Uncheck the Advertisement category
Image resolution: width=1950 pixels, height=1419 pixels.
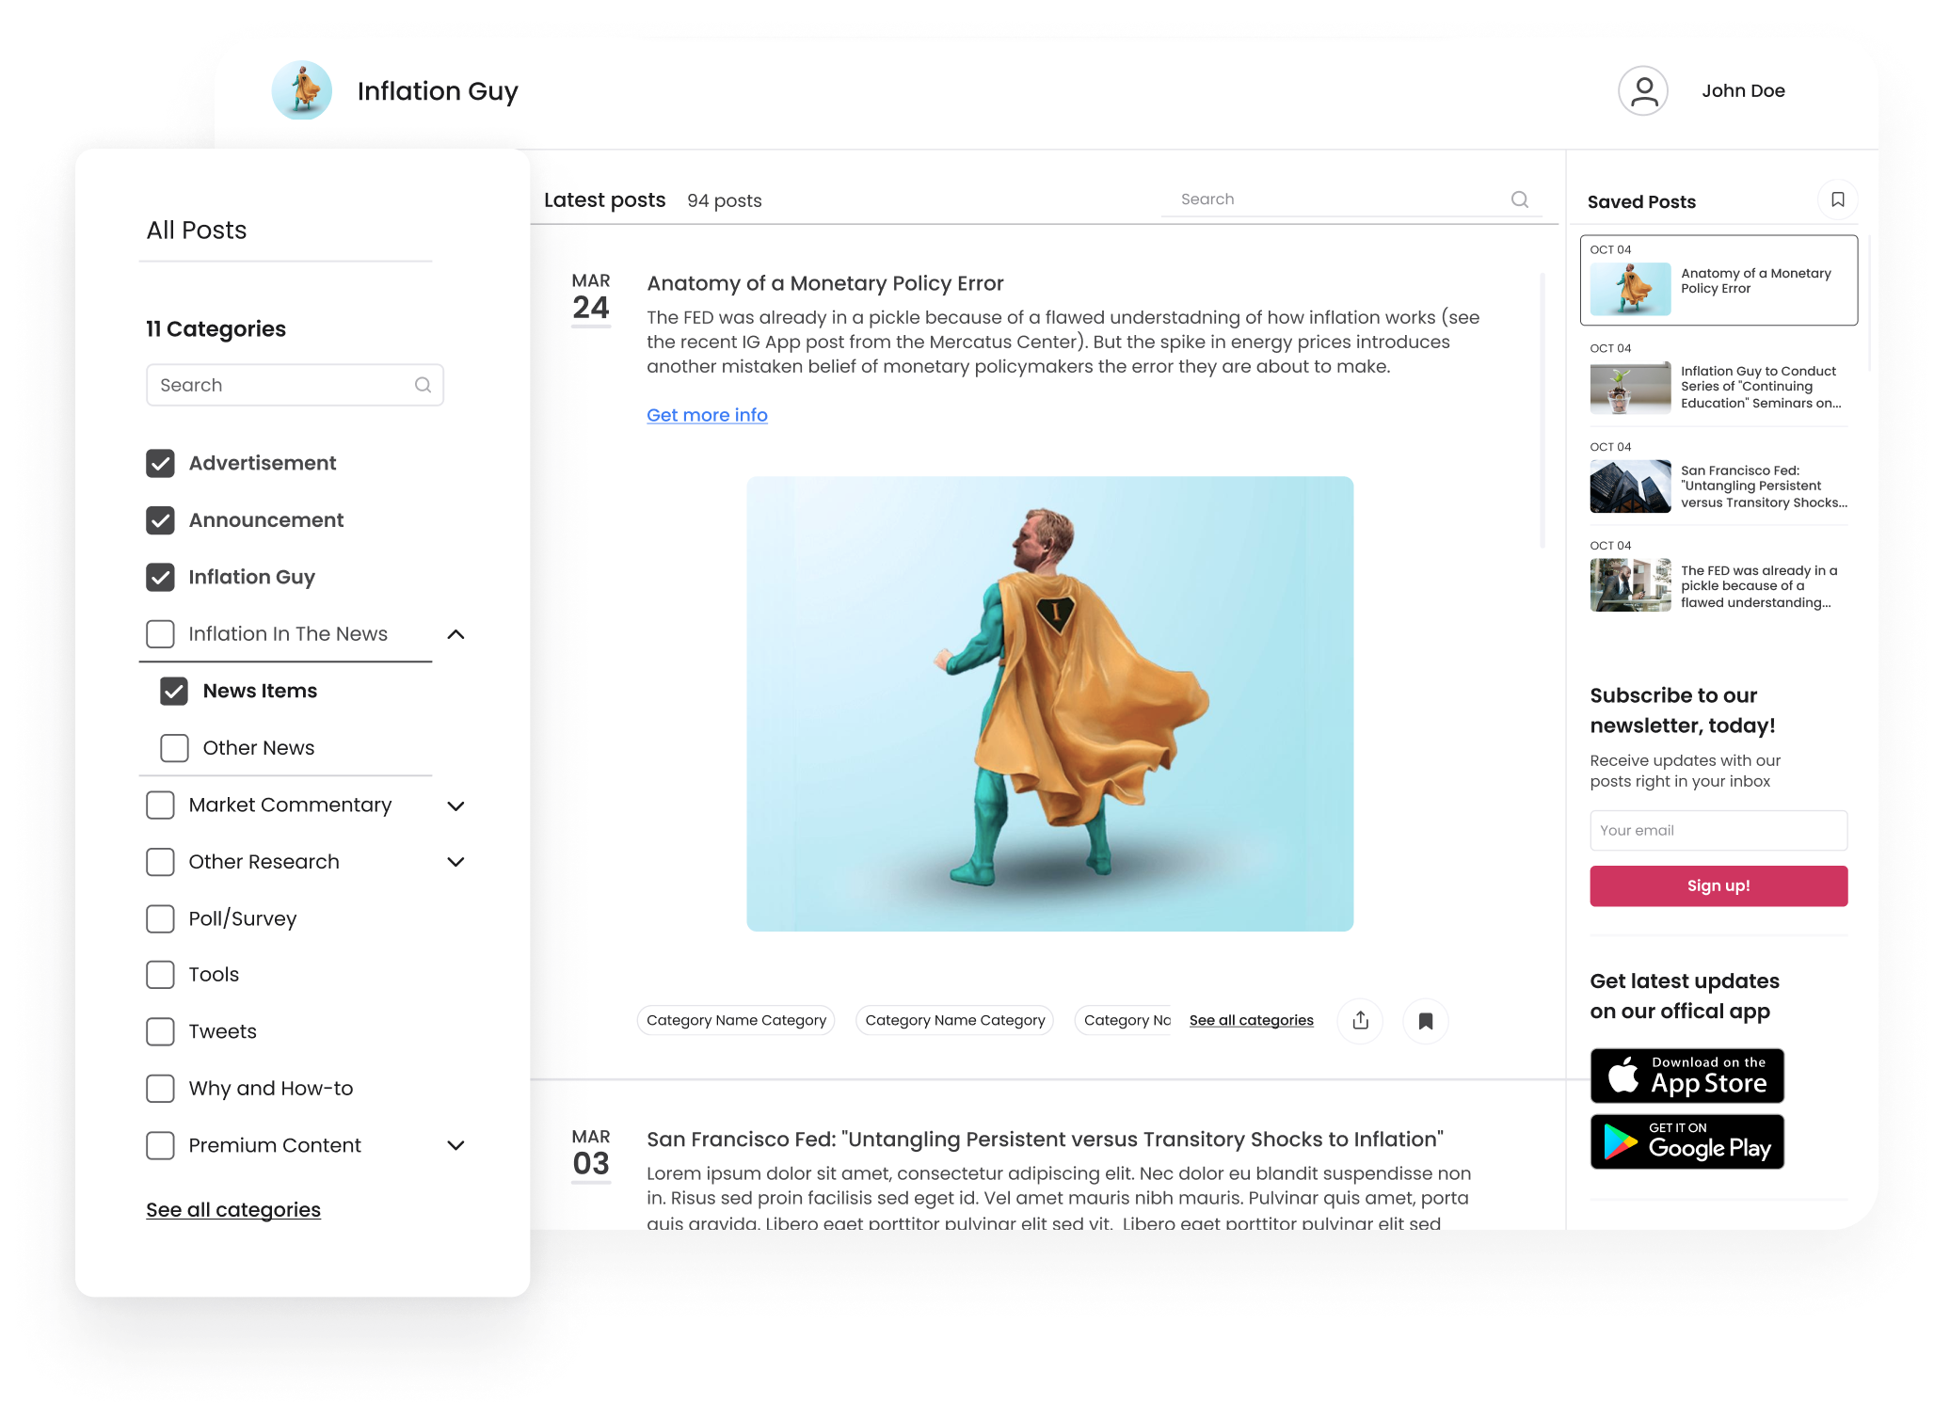(x=161, y=463)
